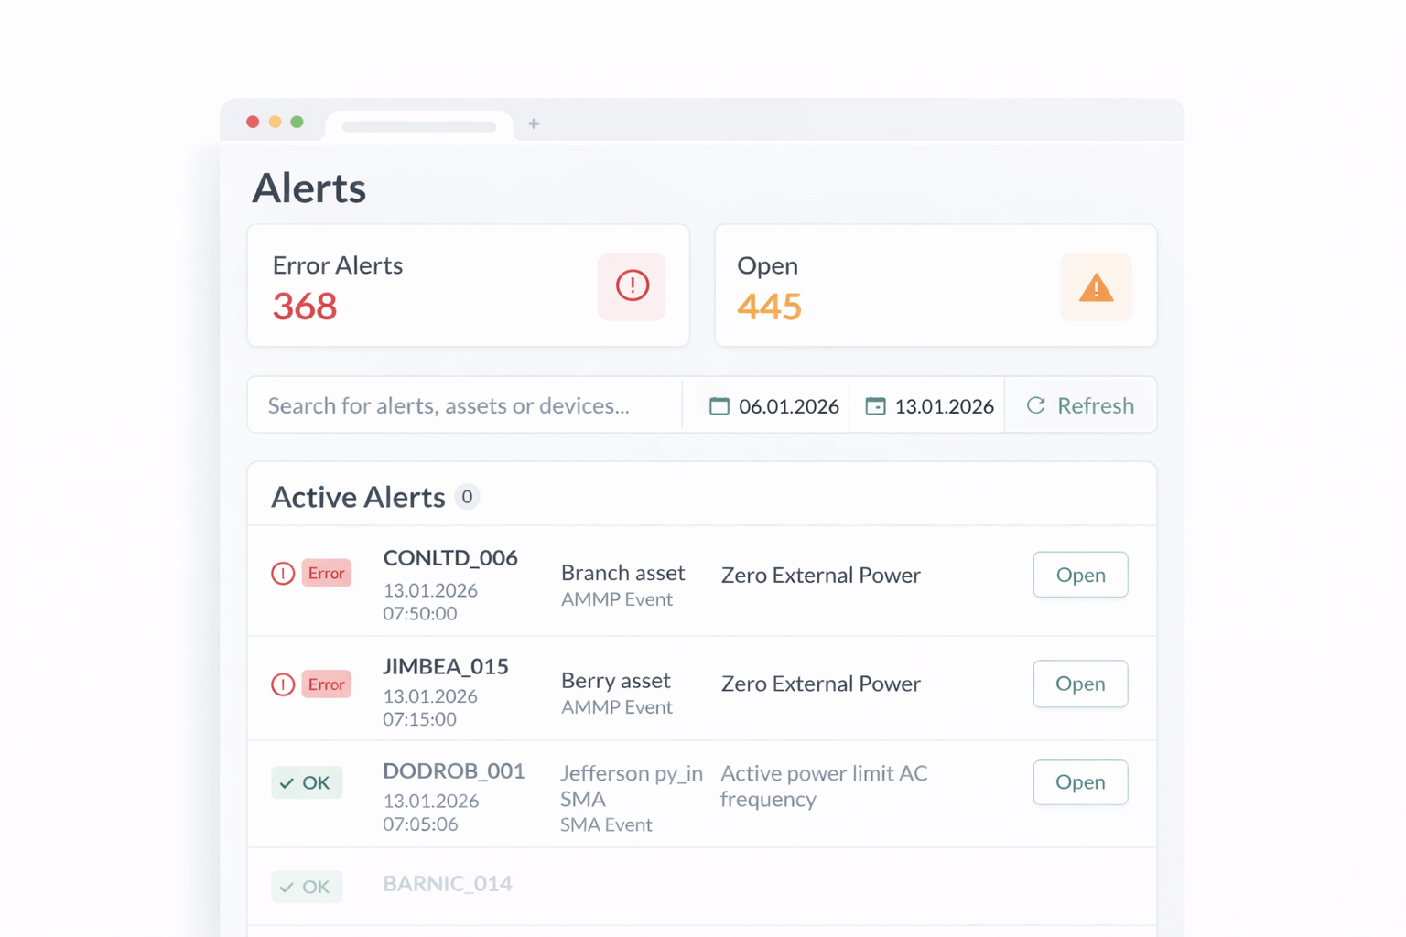Open the CONLTD_006 alert
Viewport: 1406px width, 937px height.
(x=1080, y=575)
